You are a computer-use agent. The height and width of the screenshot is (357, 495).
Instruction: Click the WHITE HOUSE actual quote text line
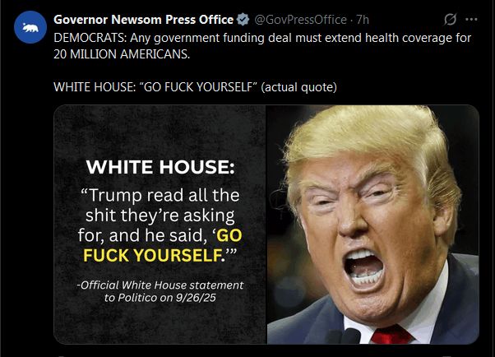[195, 87]
